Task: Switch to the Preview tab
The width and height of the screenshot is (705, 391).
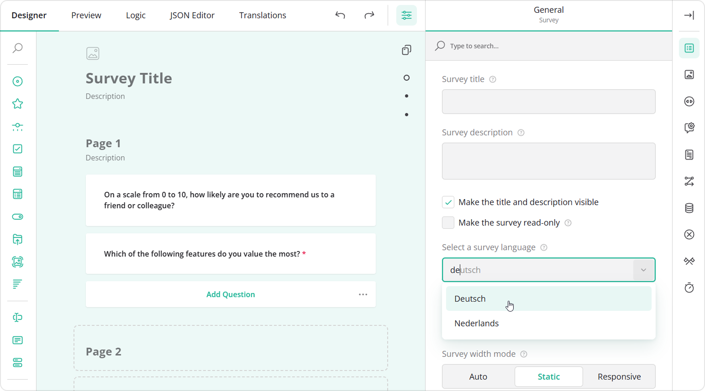Action: tap(86, 15)
